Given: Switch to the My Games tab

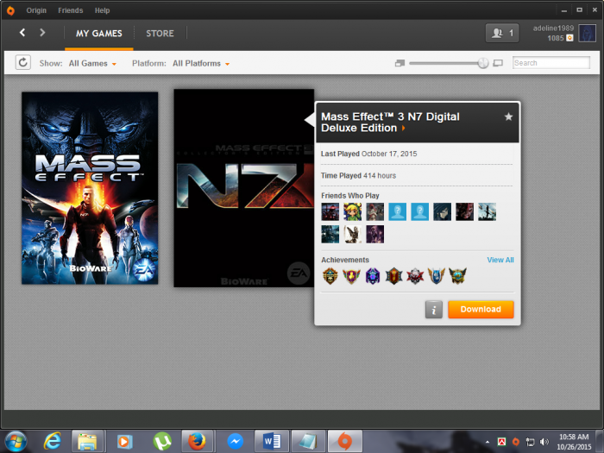Looking at the screenshot, I should (99, 34).
